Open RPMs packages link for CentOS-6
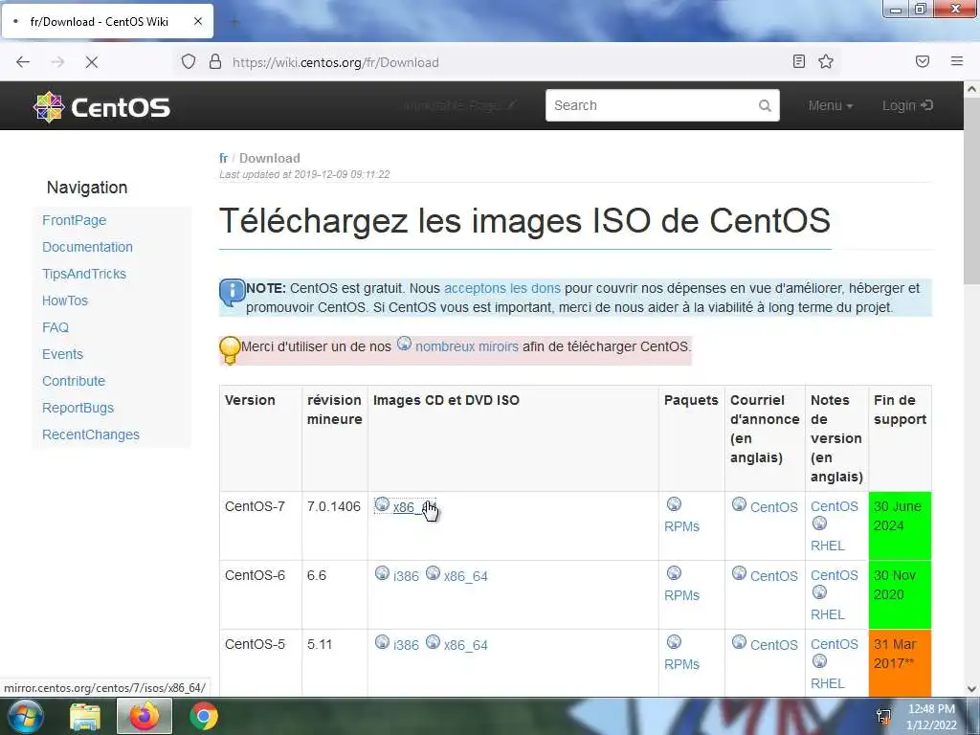This screenshot has height=735, width=980. pyautogui.click(x=681, y=595)
